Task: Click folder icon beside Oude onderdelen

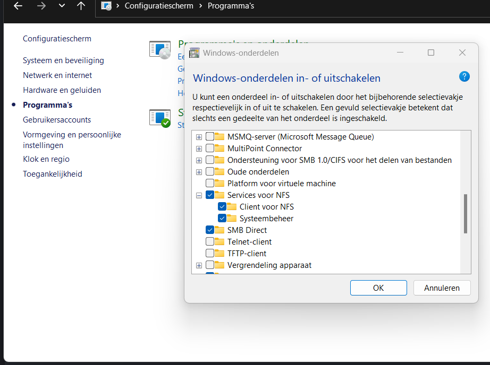Action: pos(219,171)
